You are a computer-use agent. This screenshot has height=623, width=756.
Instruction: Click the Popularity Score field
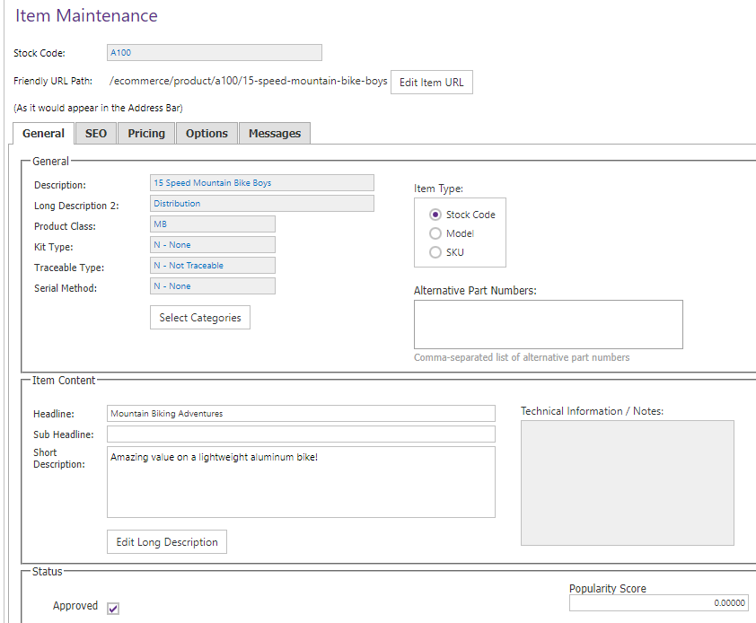[x=659, y=603]
